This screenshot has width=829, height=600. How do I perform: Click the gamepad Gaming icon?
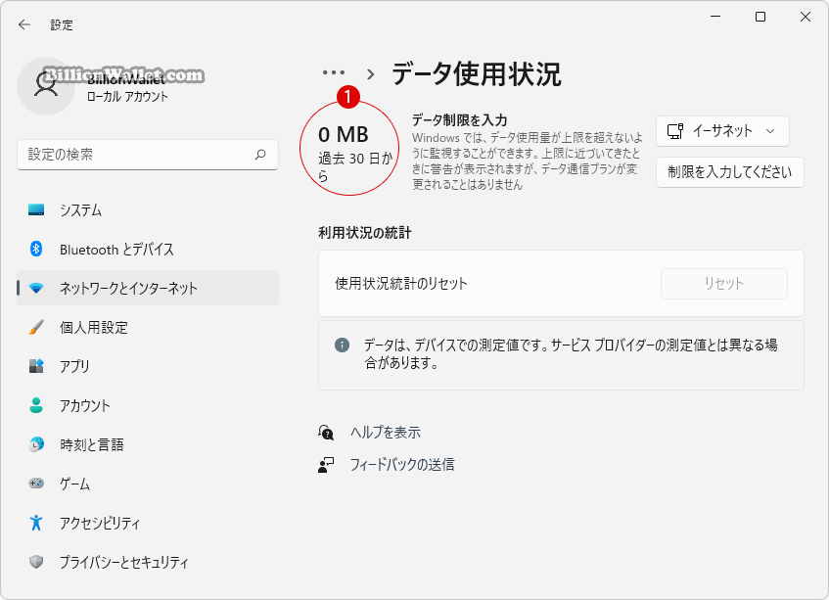coord(36,484)
